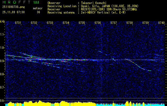Viewport: 167px width, 106px height.
Task: Click the meteor label
Action: click(x=38, y=8)
